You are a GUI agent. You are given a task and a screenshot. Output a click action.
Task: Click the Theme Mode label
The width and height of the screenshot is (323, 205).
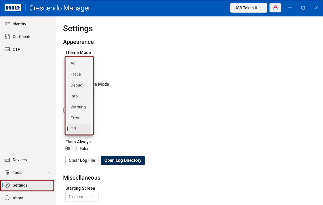[78, 52]
